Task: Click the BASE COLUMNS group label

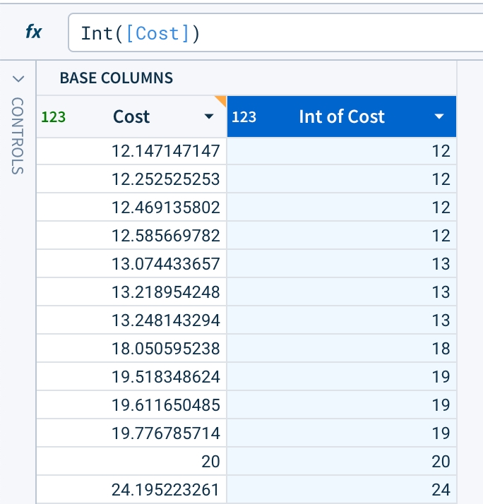Action: (116, 78)
